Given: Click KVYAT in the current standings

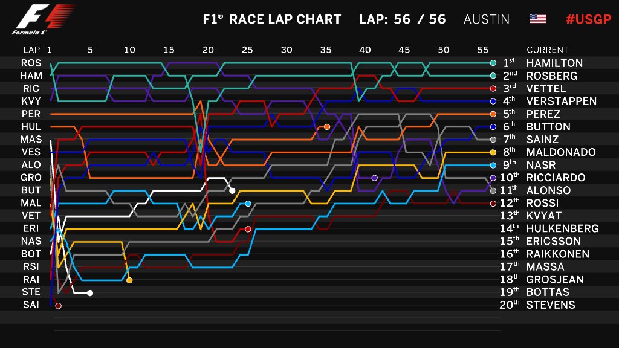Looking at the screenshot, I should (x=543, y=216).
